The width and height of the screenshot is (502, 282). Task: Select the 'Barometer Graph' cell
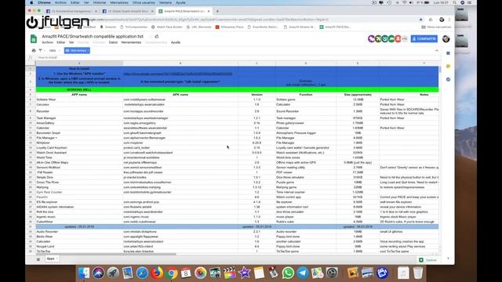click(x=79, y=132)
